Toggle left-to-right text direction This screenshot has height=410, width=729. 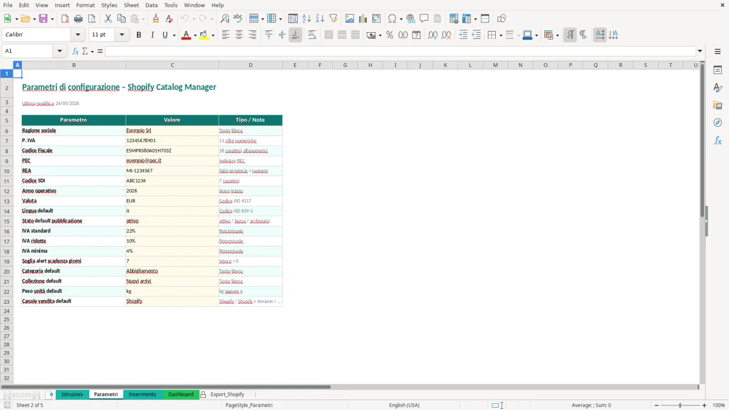[570, 35]
